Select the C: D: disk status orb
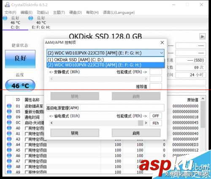 pos(5,18)
